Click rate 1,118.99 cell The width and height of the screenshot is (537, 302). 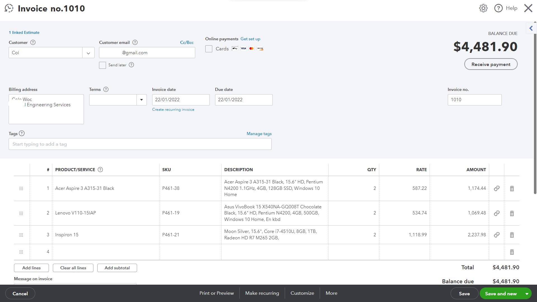[404, 235]
